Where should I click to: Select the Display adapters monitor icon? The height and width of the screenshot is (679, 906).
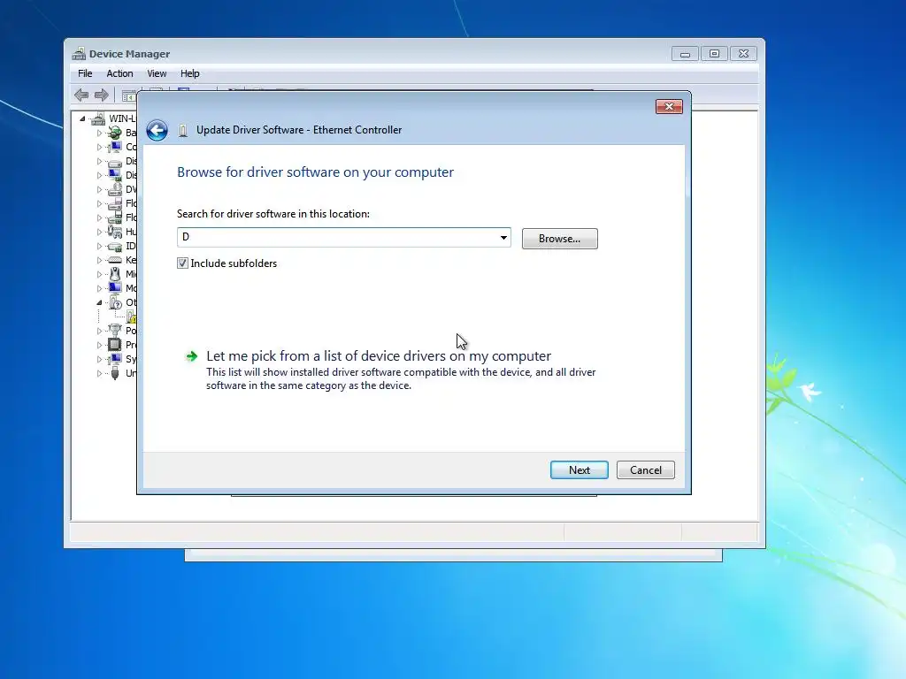(x=115, y=175)
